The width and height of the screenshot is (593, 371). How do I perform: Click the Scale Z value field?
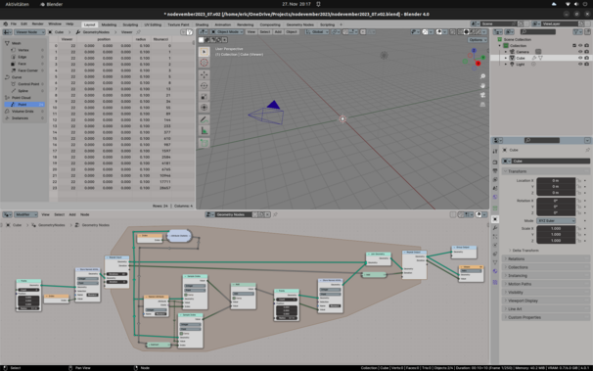point(556,241)
